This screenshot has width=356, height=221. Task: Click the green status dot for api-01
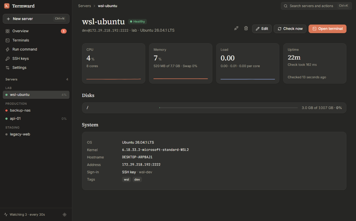pos(7,119)
